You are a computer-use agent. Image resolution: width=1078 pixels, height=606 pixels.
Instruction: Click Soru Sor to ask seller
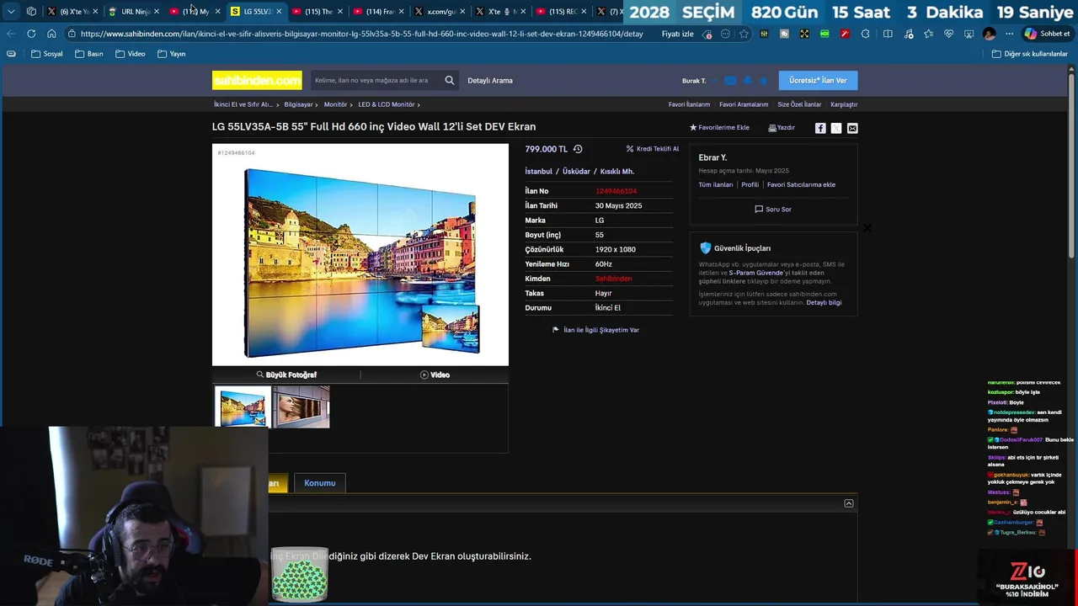click(773, 210)
